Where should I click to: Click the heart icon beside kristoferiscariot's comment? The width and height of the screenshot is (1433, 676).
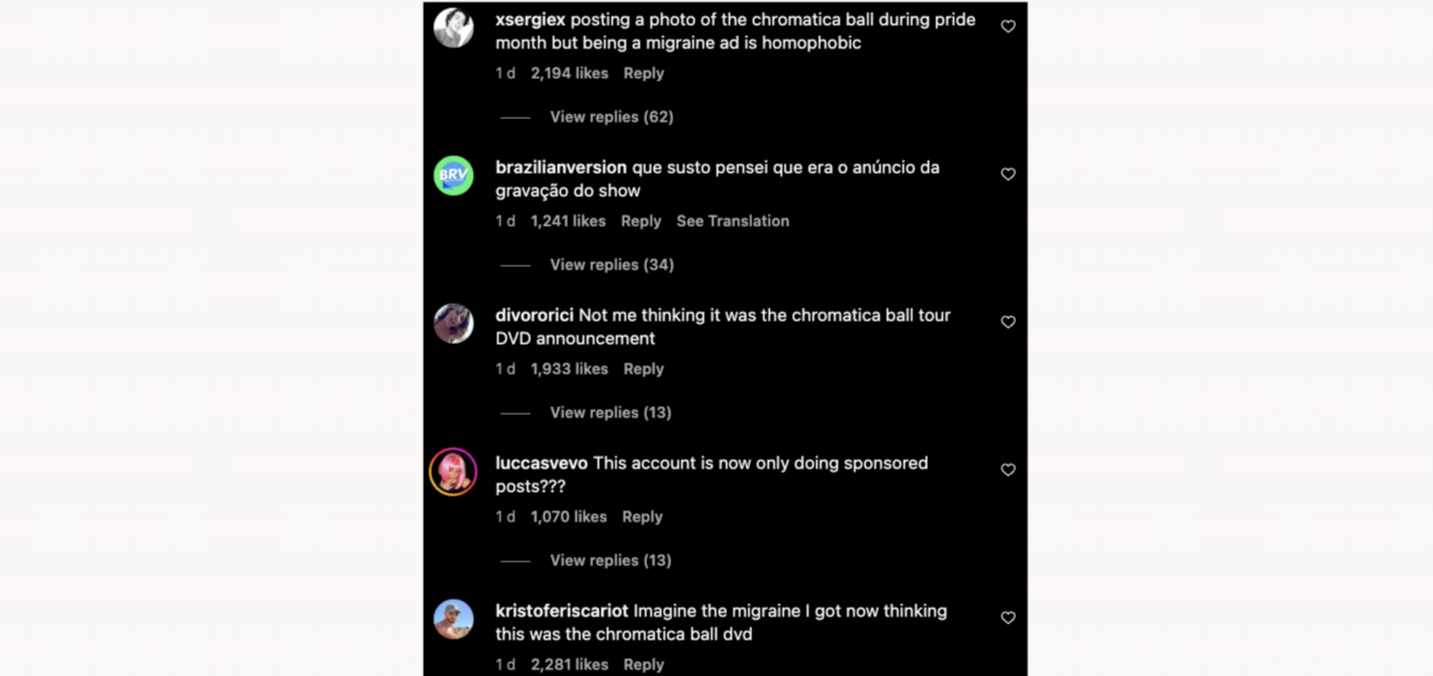coord(1008,617)
